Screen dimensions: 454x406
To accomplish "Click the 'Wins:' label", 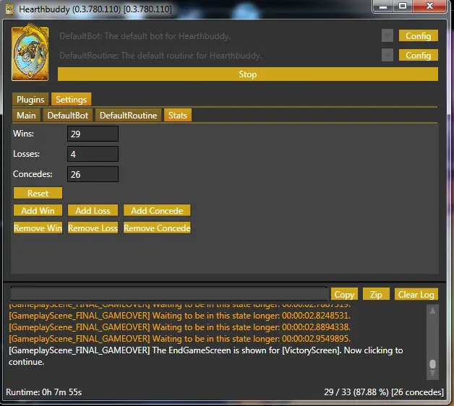I will (23, 134).
